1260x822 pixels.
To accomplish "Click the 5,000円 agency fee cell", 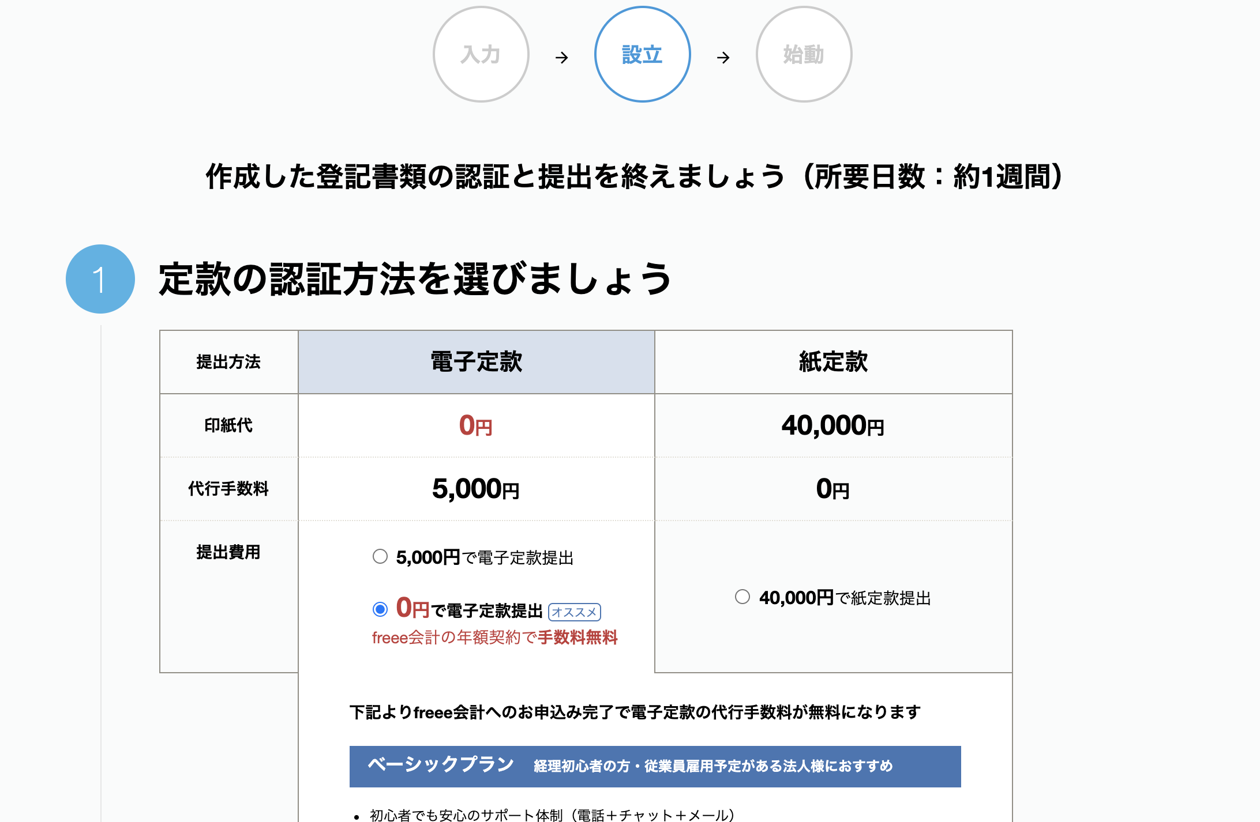I will coord(476,489).
